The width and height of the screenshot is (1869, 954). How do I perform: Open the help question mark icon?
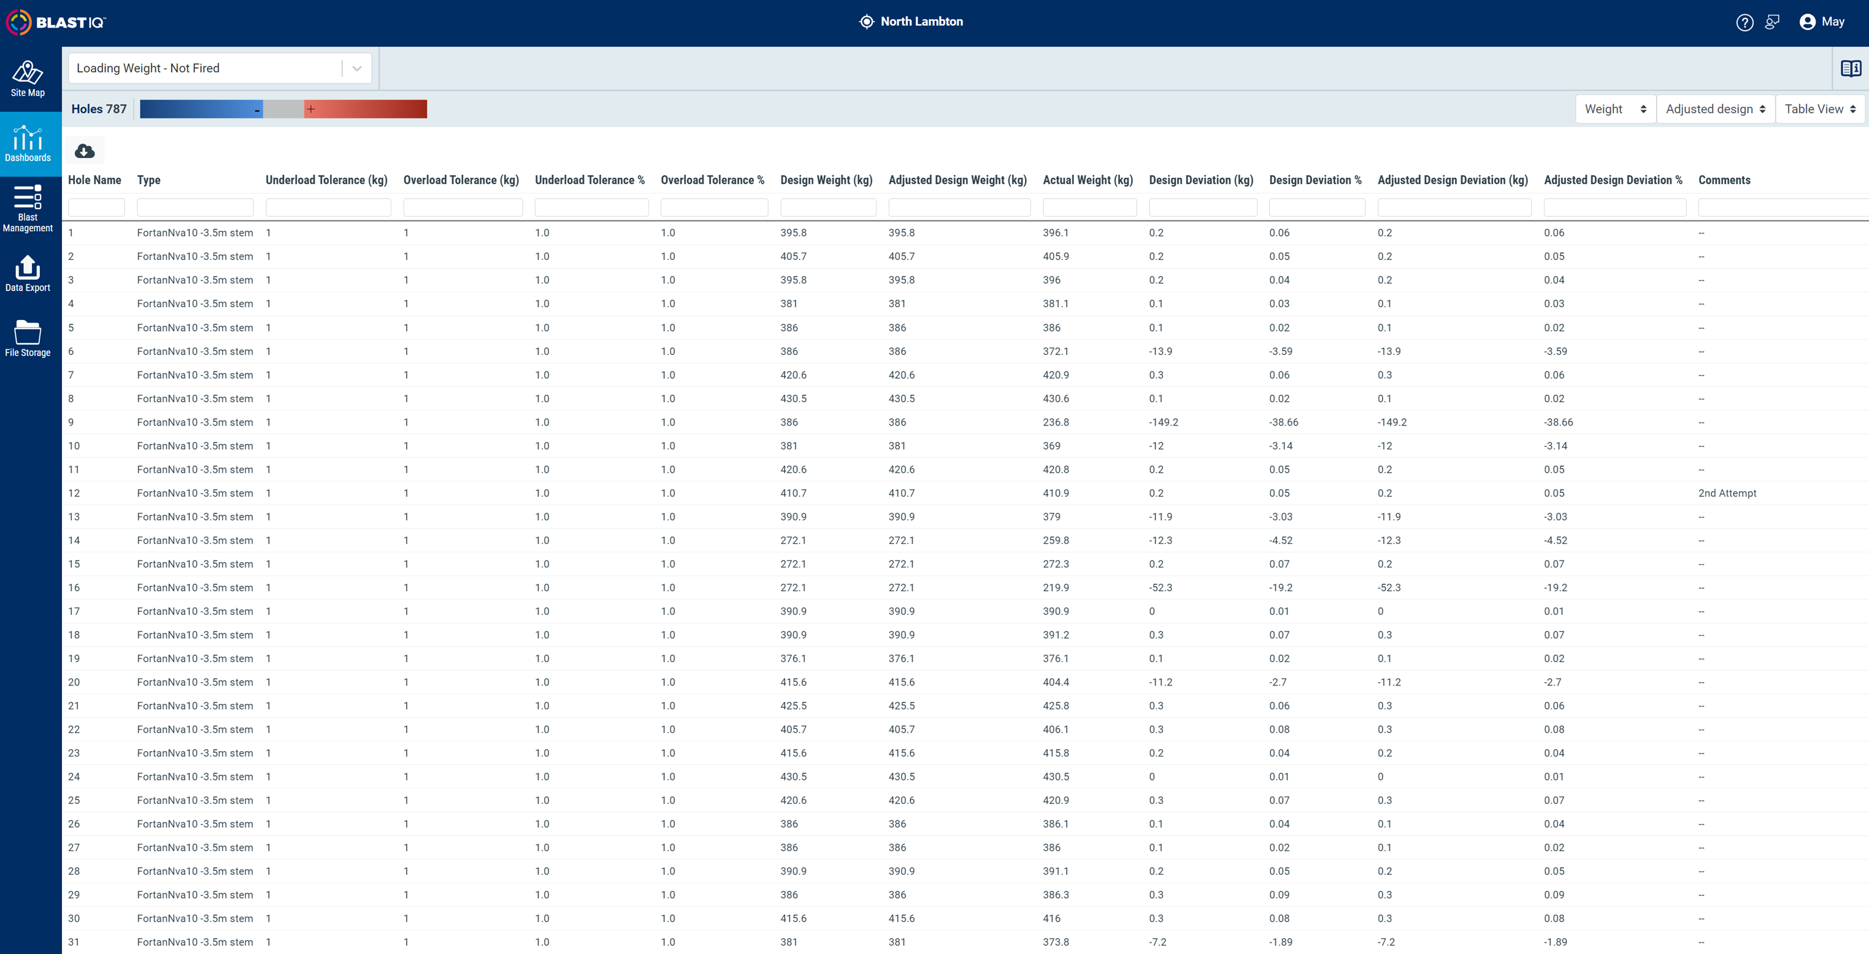(1744, 23)
